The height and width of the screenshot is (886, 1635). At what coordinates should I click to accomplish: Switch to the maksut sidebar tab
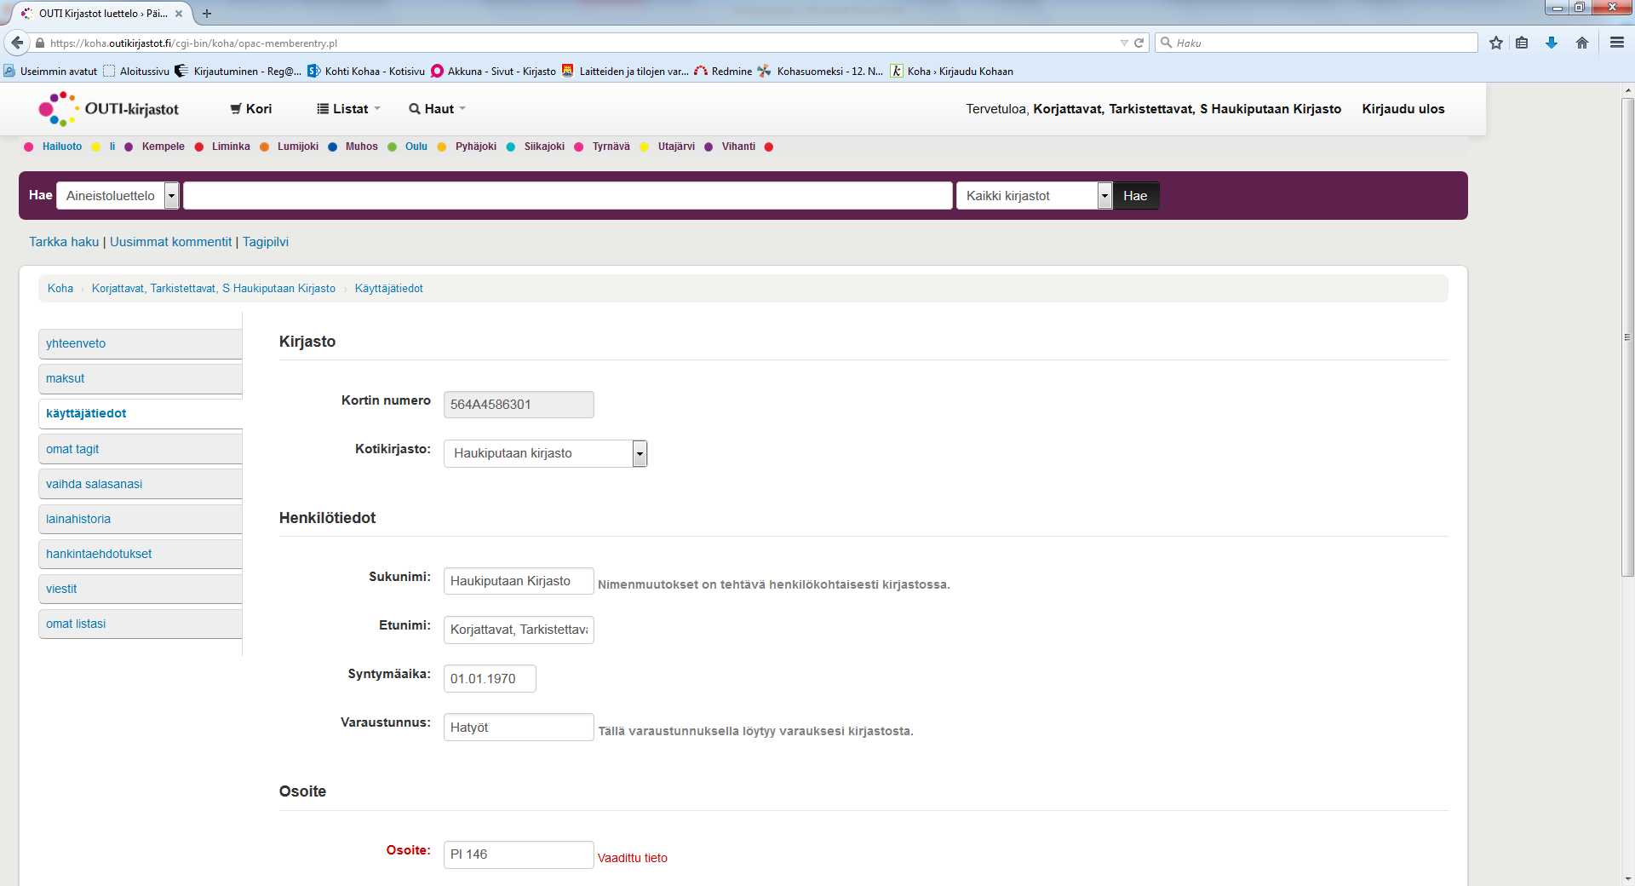141,378
